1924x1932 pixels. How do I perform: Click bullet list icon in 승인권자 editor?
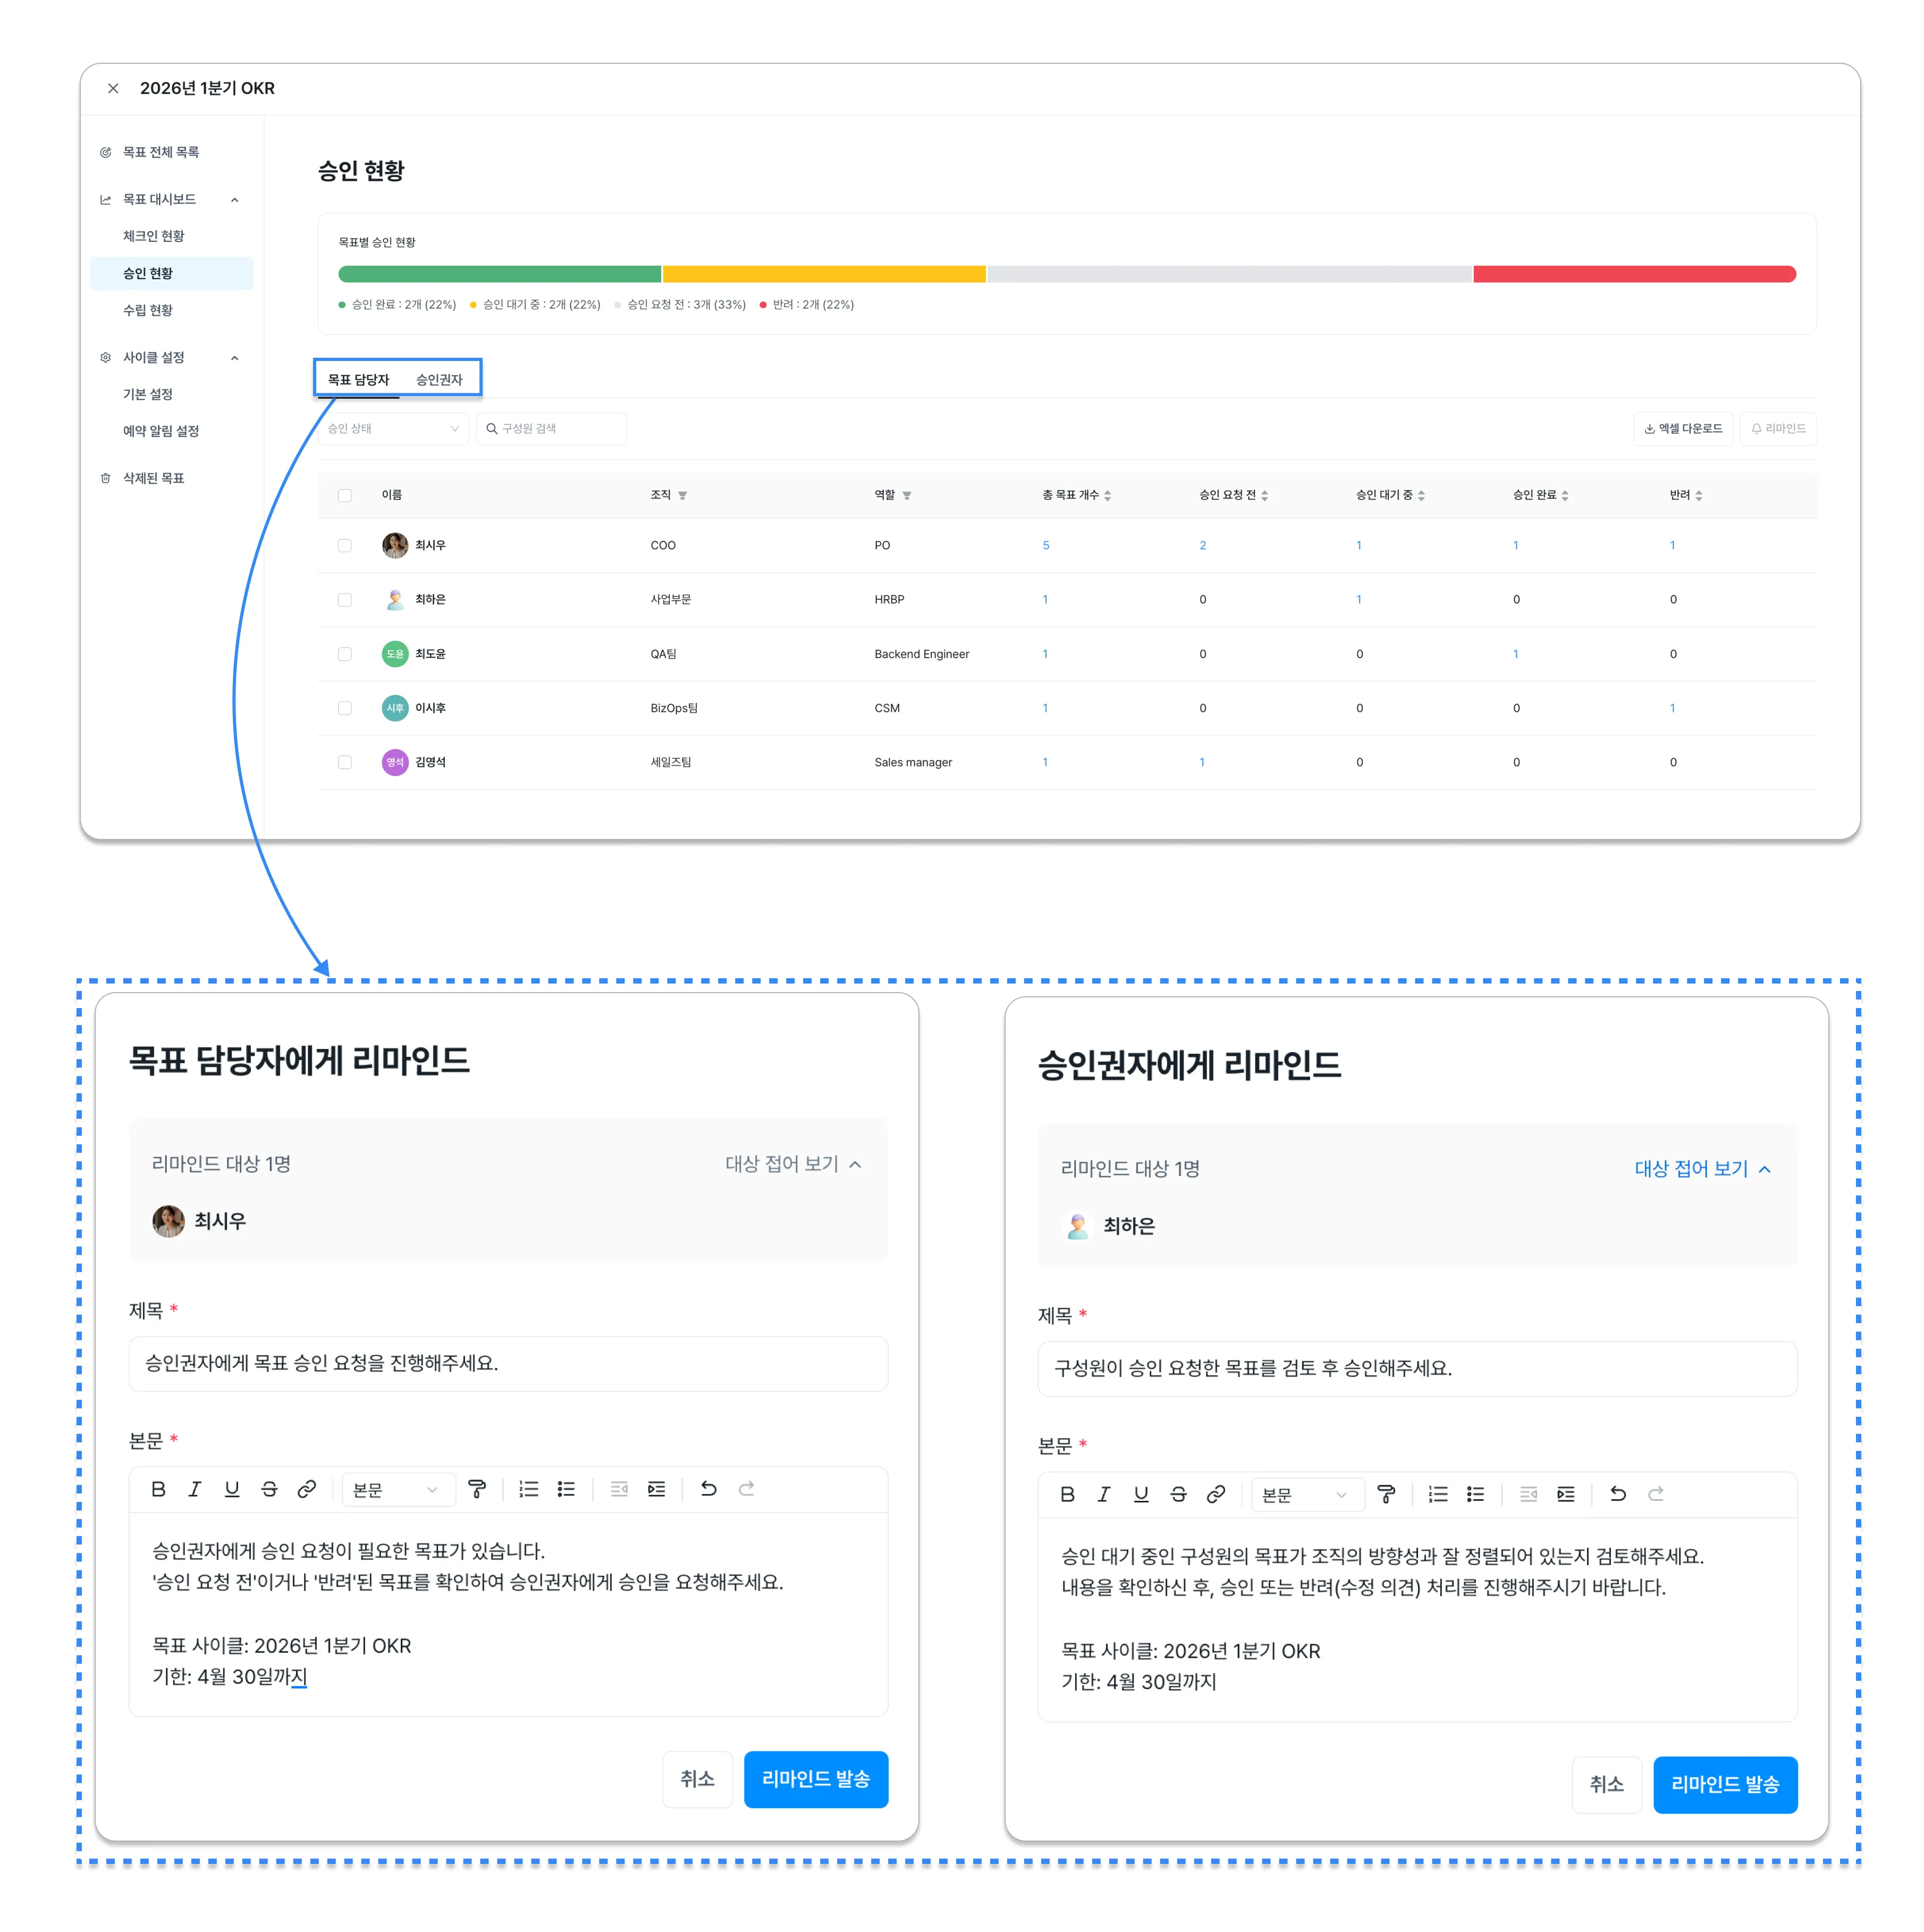[1475, 1494]
